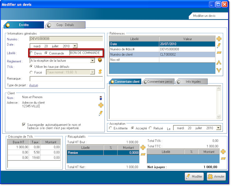Click the plus icon beside References table

[x=219, y=39]
